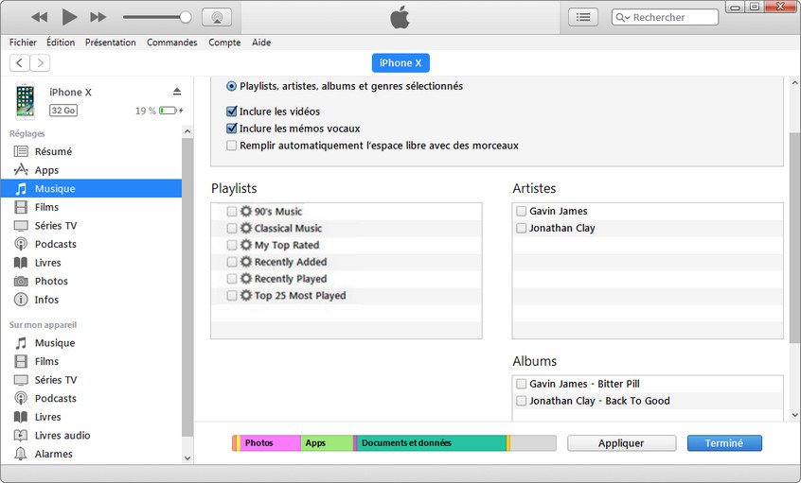Image resolution: width=801 pixels, height=483 pixels.
Task: Check the Recently Added playlist
Action: [x=232, y=262]
